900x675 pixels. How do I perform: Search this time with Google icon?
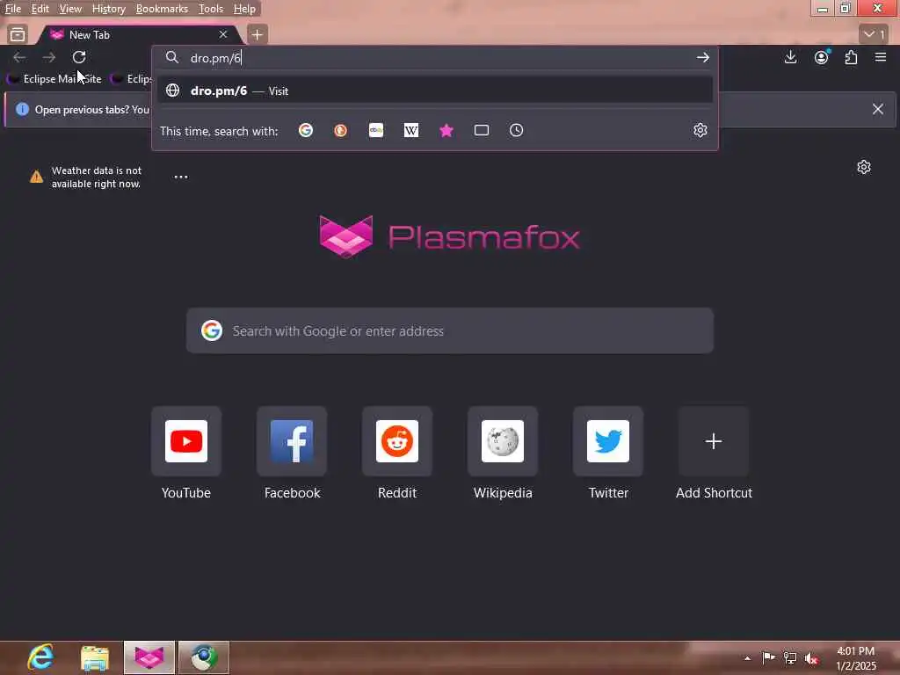(x=306, y=130)
